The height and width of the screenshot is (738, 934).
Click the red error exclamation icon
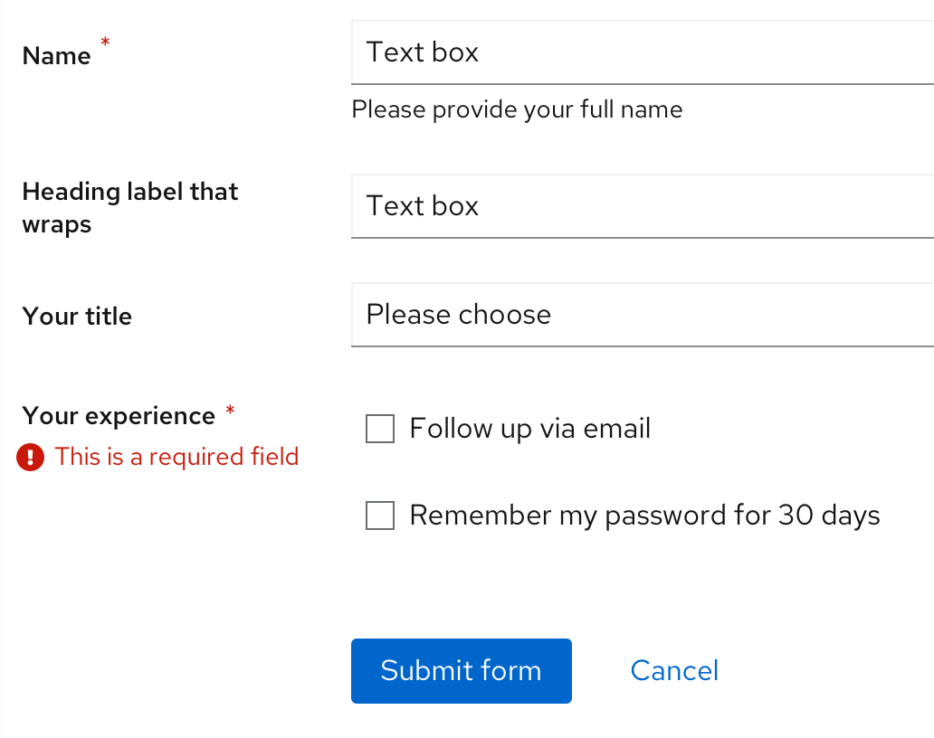tap(29, 458)
